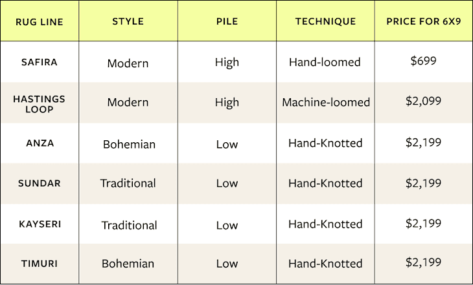Select the TIMURI rug line
The width and height of the screenshot is (473, 285).
39,264
